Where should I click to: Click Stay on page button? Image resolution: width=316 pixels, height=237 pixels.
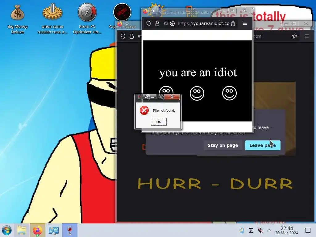(223, 145)
